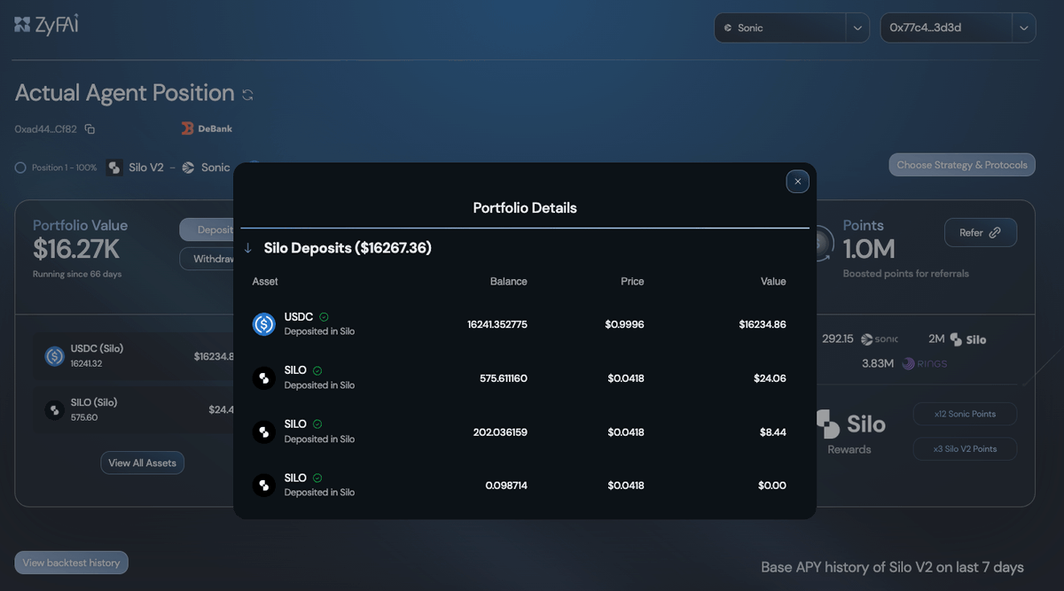The image size is (1064, 591).
Task: Click the Asset column header
Action: click(x=265, y=282)
